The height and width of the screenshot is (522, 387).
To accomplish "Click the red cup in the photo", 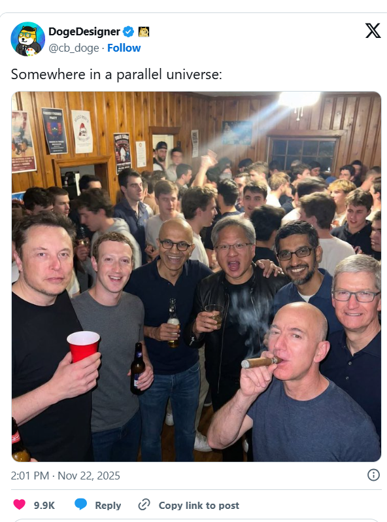I will point(83,346).
